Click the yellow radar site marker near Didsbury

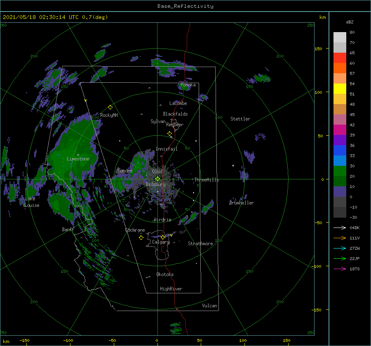point(157,179)
